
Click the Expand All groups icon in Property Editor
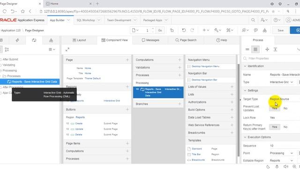coord(275,49)
